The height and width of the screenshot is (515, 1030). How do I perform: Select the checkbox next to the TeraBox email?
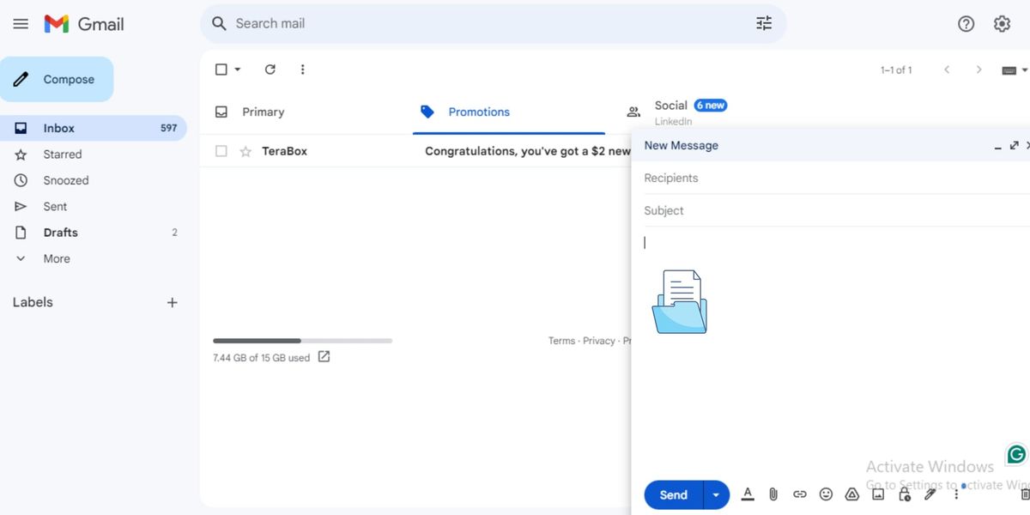[221, 150]
